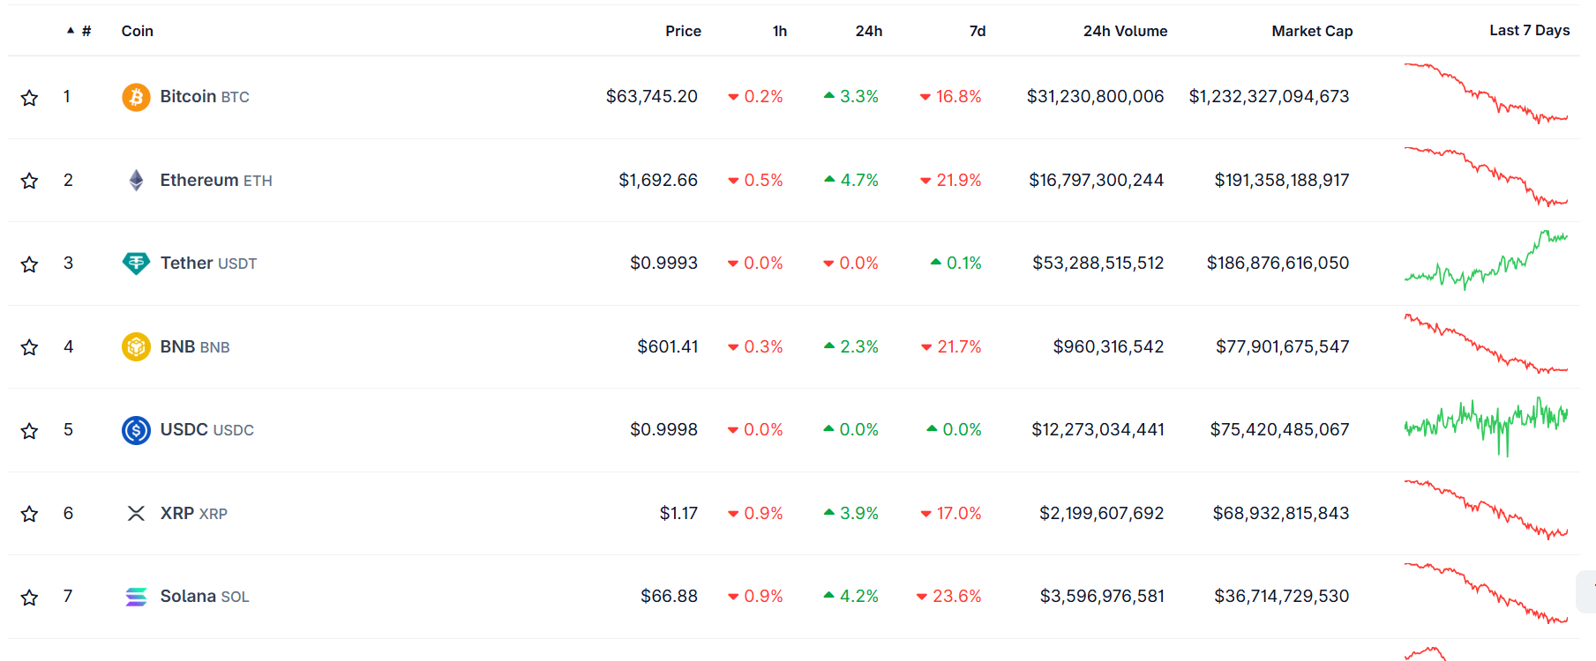The height and width of the screenshot is (661, 1596).
Task: Sort the table by 24h Volume header
Action: point(1125,31)
